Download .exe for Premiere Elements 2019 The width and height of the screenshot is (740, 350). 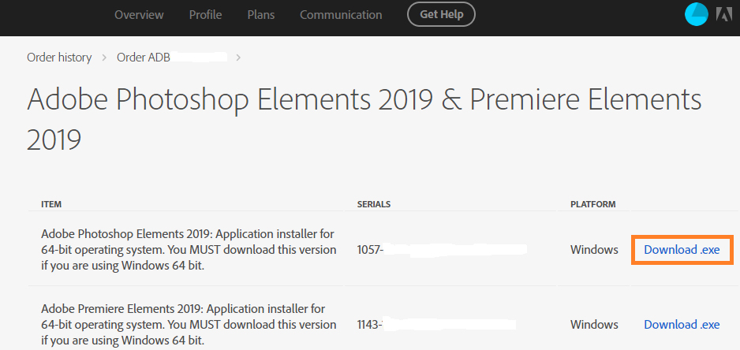pyautogui.click(x=682, y=325)
